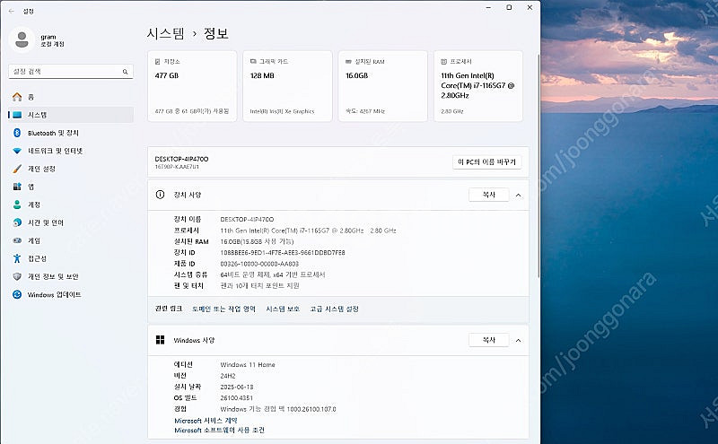Click the 개인 설정 paintbrush icon
This screenshot has width=718, height=444.
click(x=17, y=169)
